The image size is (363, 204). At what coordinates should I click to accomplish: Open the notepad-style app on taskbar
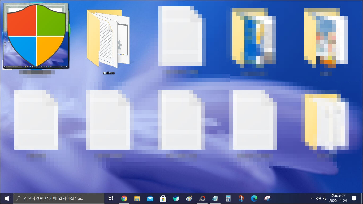(x=215, y=198)
